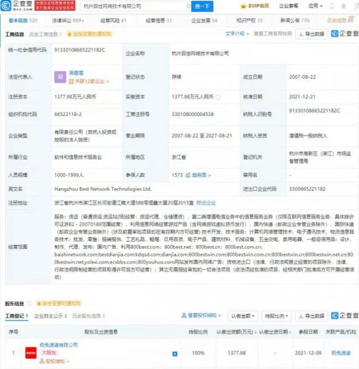Click the info icon beside 实缴资本 value
This screenshot has width=359, height=369.
(218, 97)
